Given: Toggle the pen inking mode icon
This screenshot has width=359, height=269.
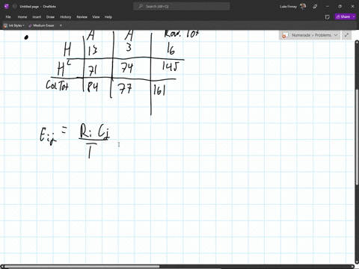Looking at the screenshot, I should tap(315, 7).
